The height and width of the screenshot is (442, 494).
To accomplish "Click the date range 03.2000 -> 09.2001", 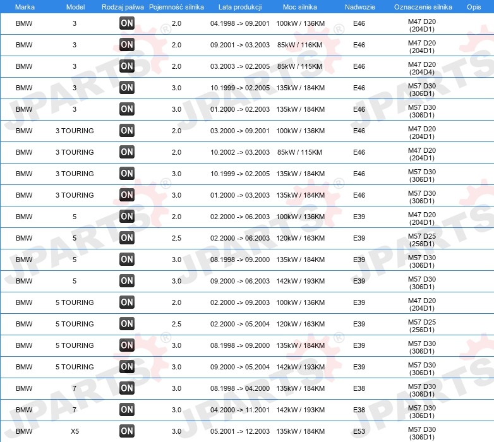I will pyautogui.click(x=240, y=131).
